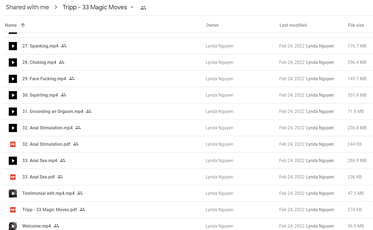Click the 96.9 MB file size value
The height and width of the screenshot is (230, 373).
(356, 226)
